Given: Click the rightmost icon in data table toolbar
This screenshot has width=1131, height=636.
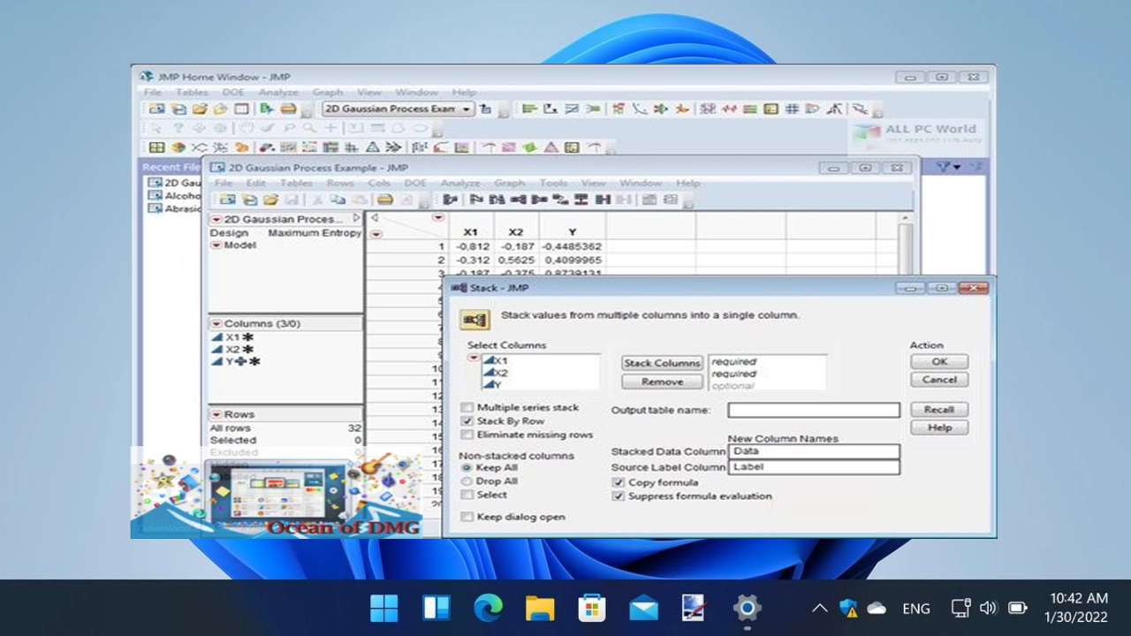Looking at the screenshot, I should pyautogui.click(x=671, y=200).
